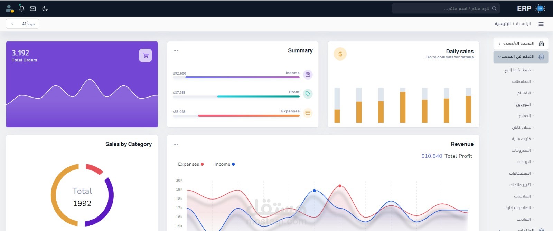Open the mail messages icon
553x231 pixels.
(33, 9)
